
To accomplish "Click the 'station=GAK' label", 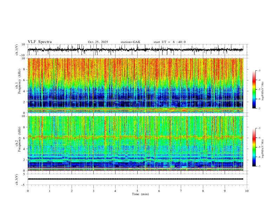I will (x=130, y=42).
